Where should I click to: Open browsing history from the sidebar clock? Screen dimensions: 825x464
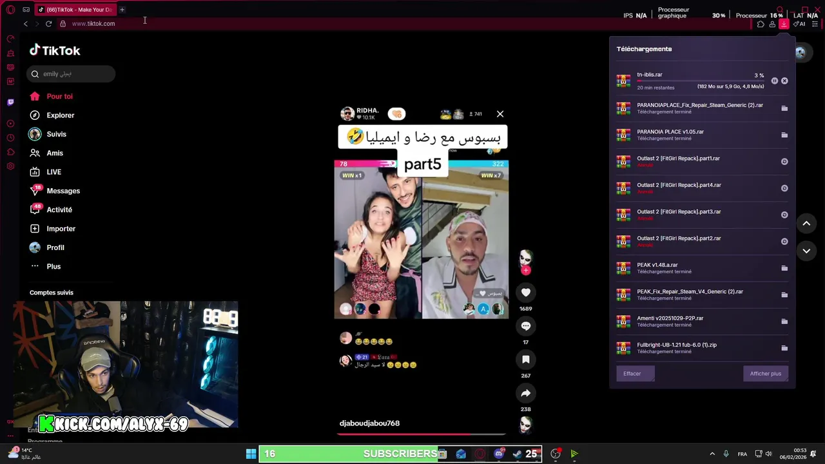(10, 138)
